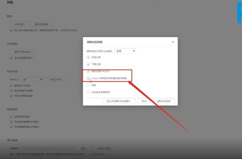Toggle 显示密码保存提示 checkbox on settings page
This screenshot has width=242, height=159.
11,58
